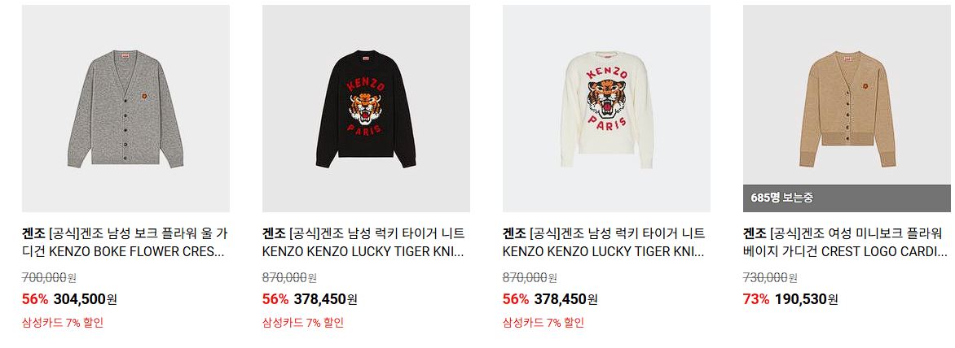Click the 겐조 brand name of the first product

coord(33,233)
